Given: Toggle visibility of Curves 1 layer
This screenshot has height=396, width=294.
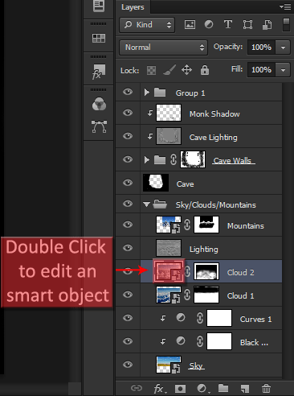Looking at the screenshot, I should [128, 318].
